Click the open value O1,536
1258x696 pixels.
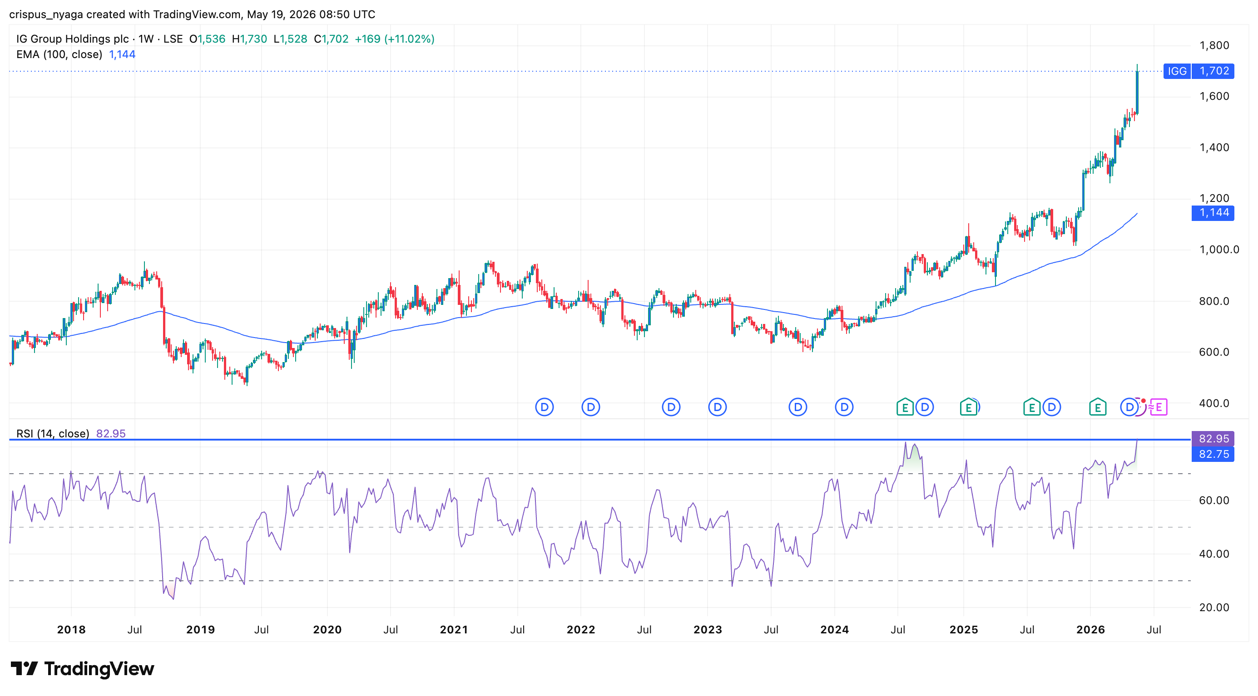point(208,39)
